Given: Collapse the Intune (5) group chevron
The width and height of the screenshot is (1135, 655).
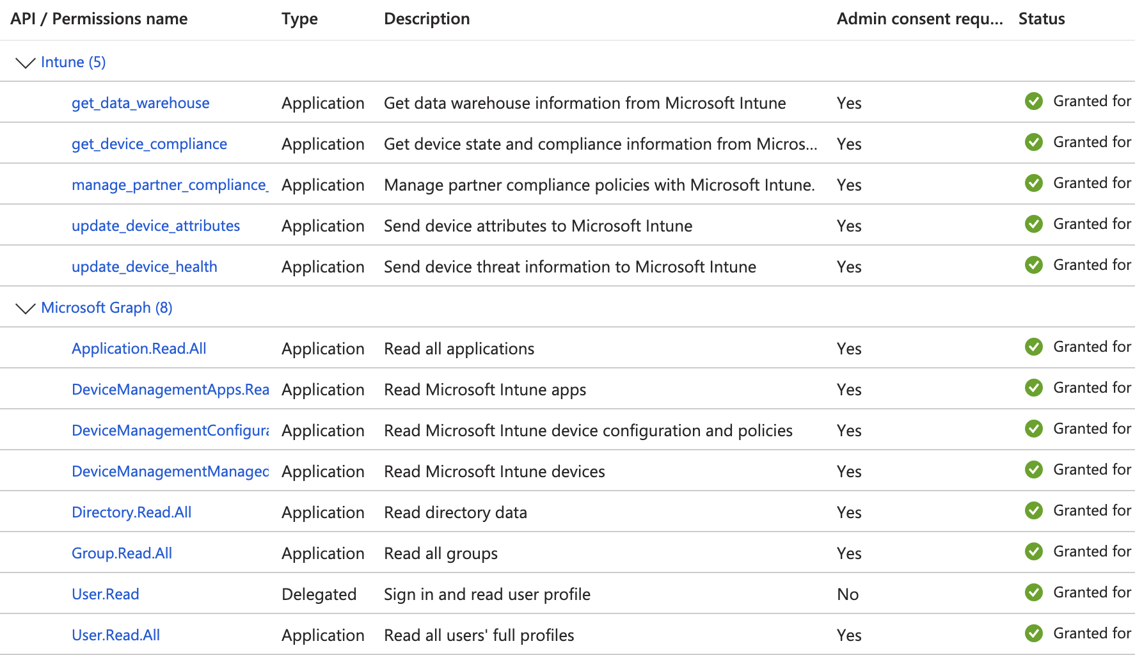Looking at the screenshot, I should pos(25,63).
